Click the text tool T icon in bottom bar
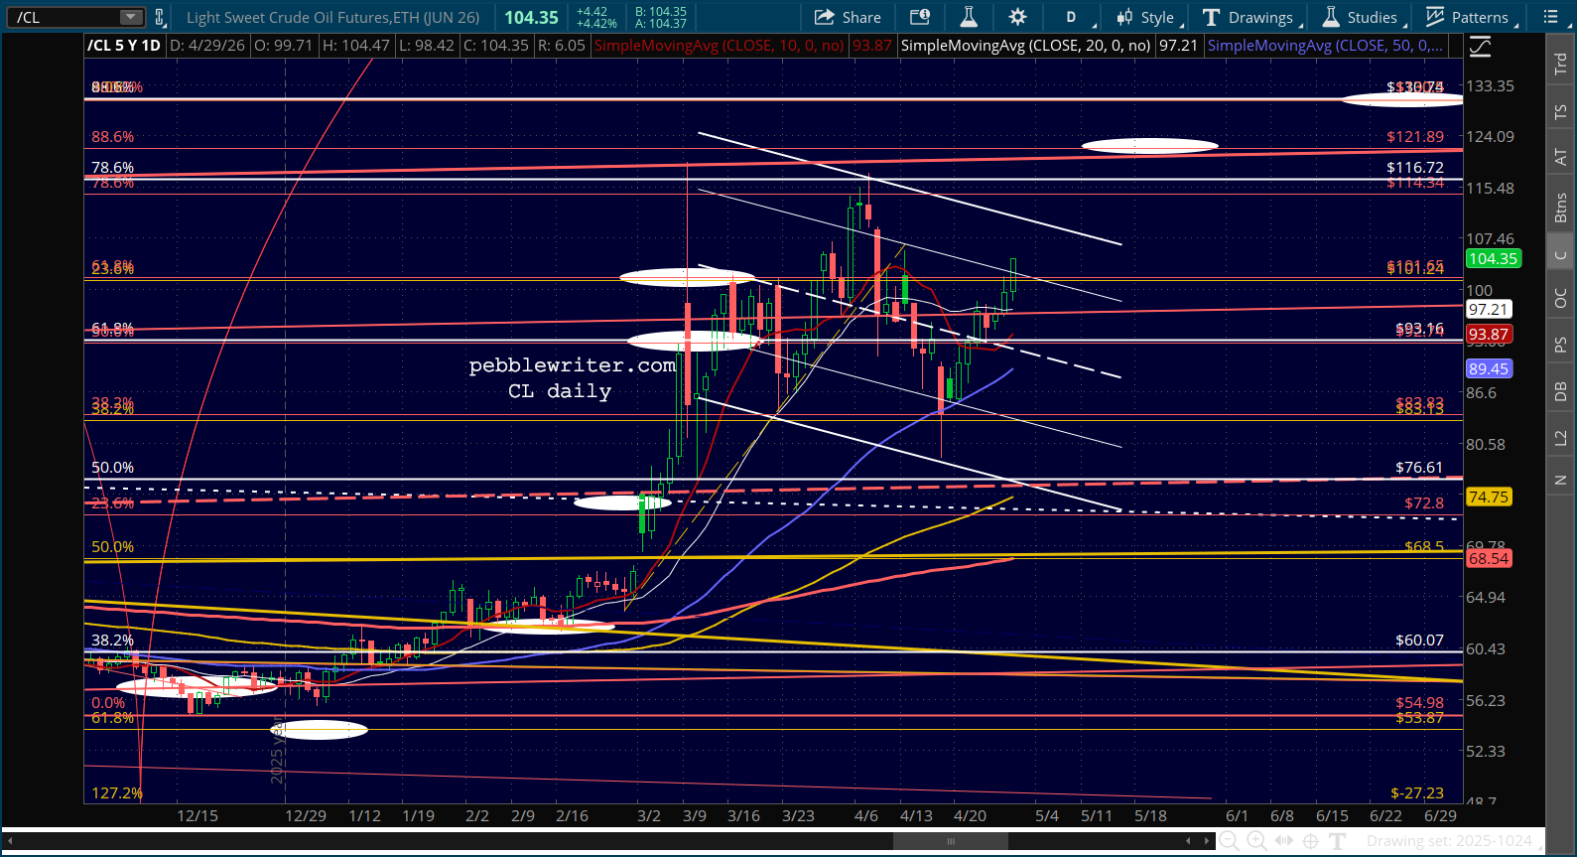The image size is (1577, 857). 1337,841
